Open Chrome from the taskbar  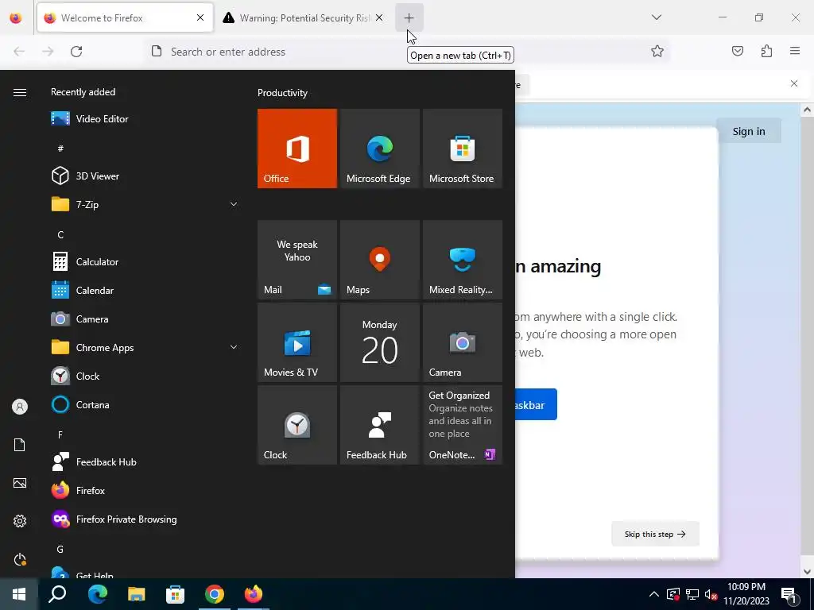point(215,594)
